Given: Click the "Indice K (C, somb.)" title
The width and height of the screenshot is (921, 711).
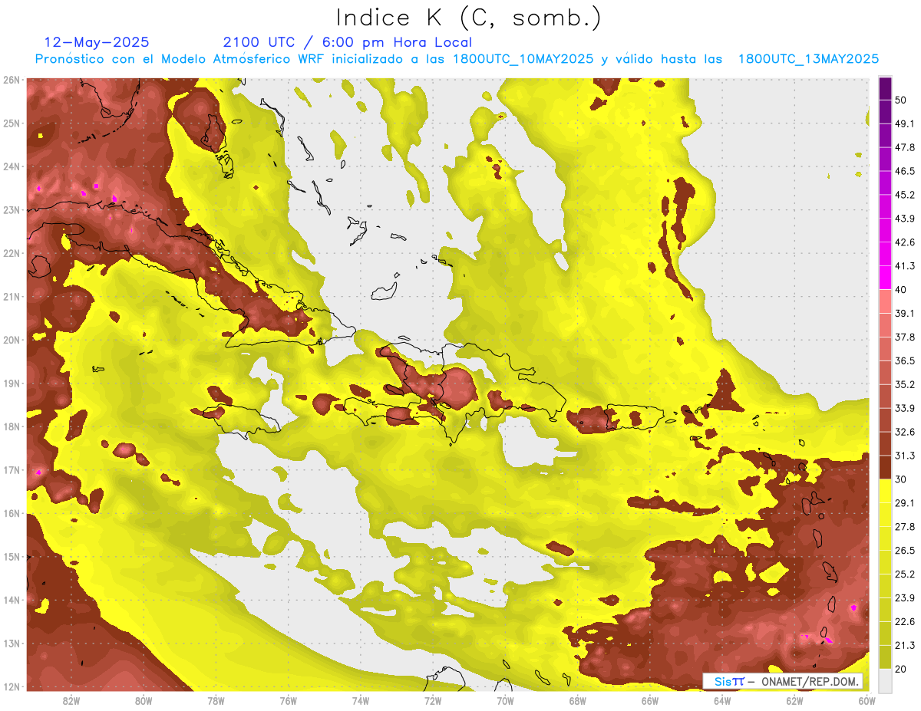Looking at the screenshot, I should pos(469,18).
